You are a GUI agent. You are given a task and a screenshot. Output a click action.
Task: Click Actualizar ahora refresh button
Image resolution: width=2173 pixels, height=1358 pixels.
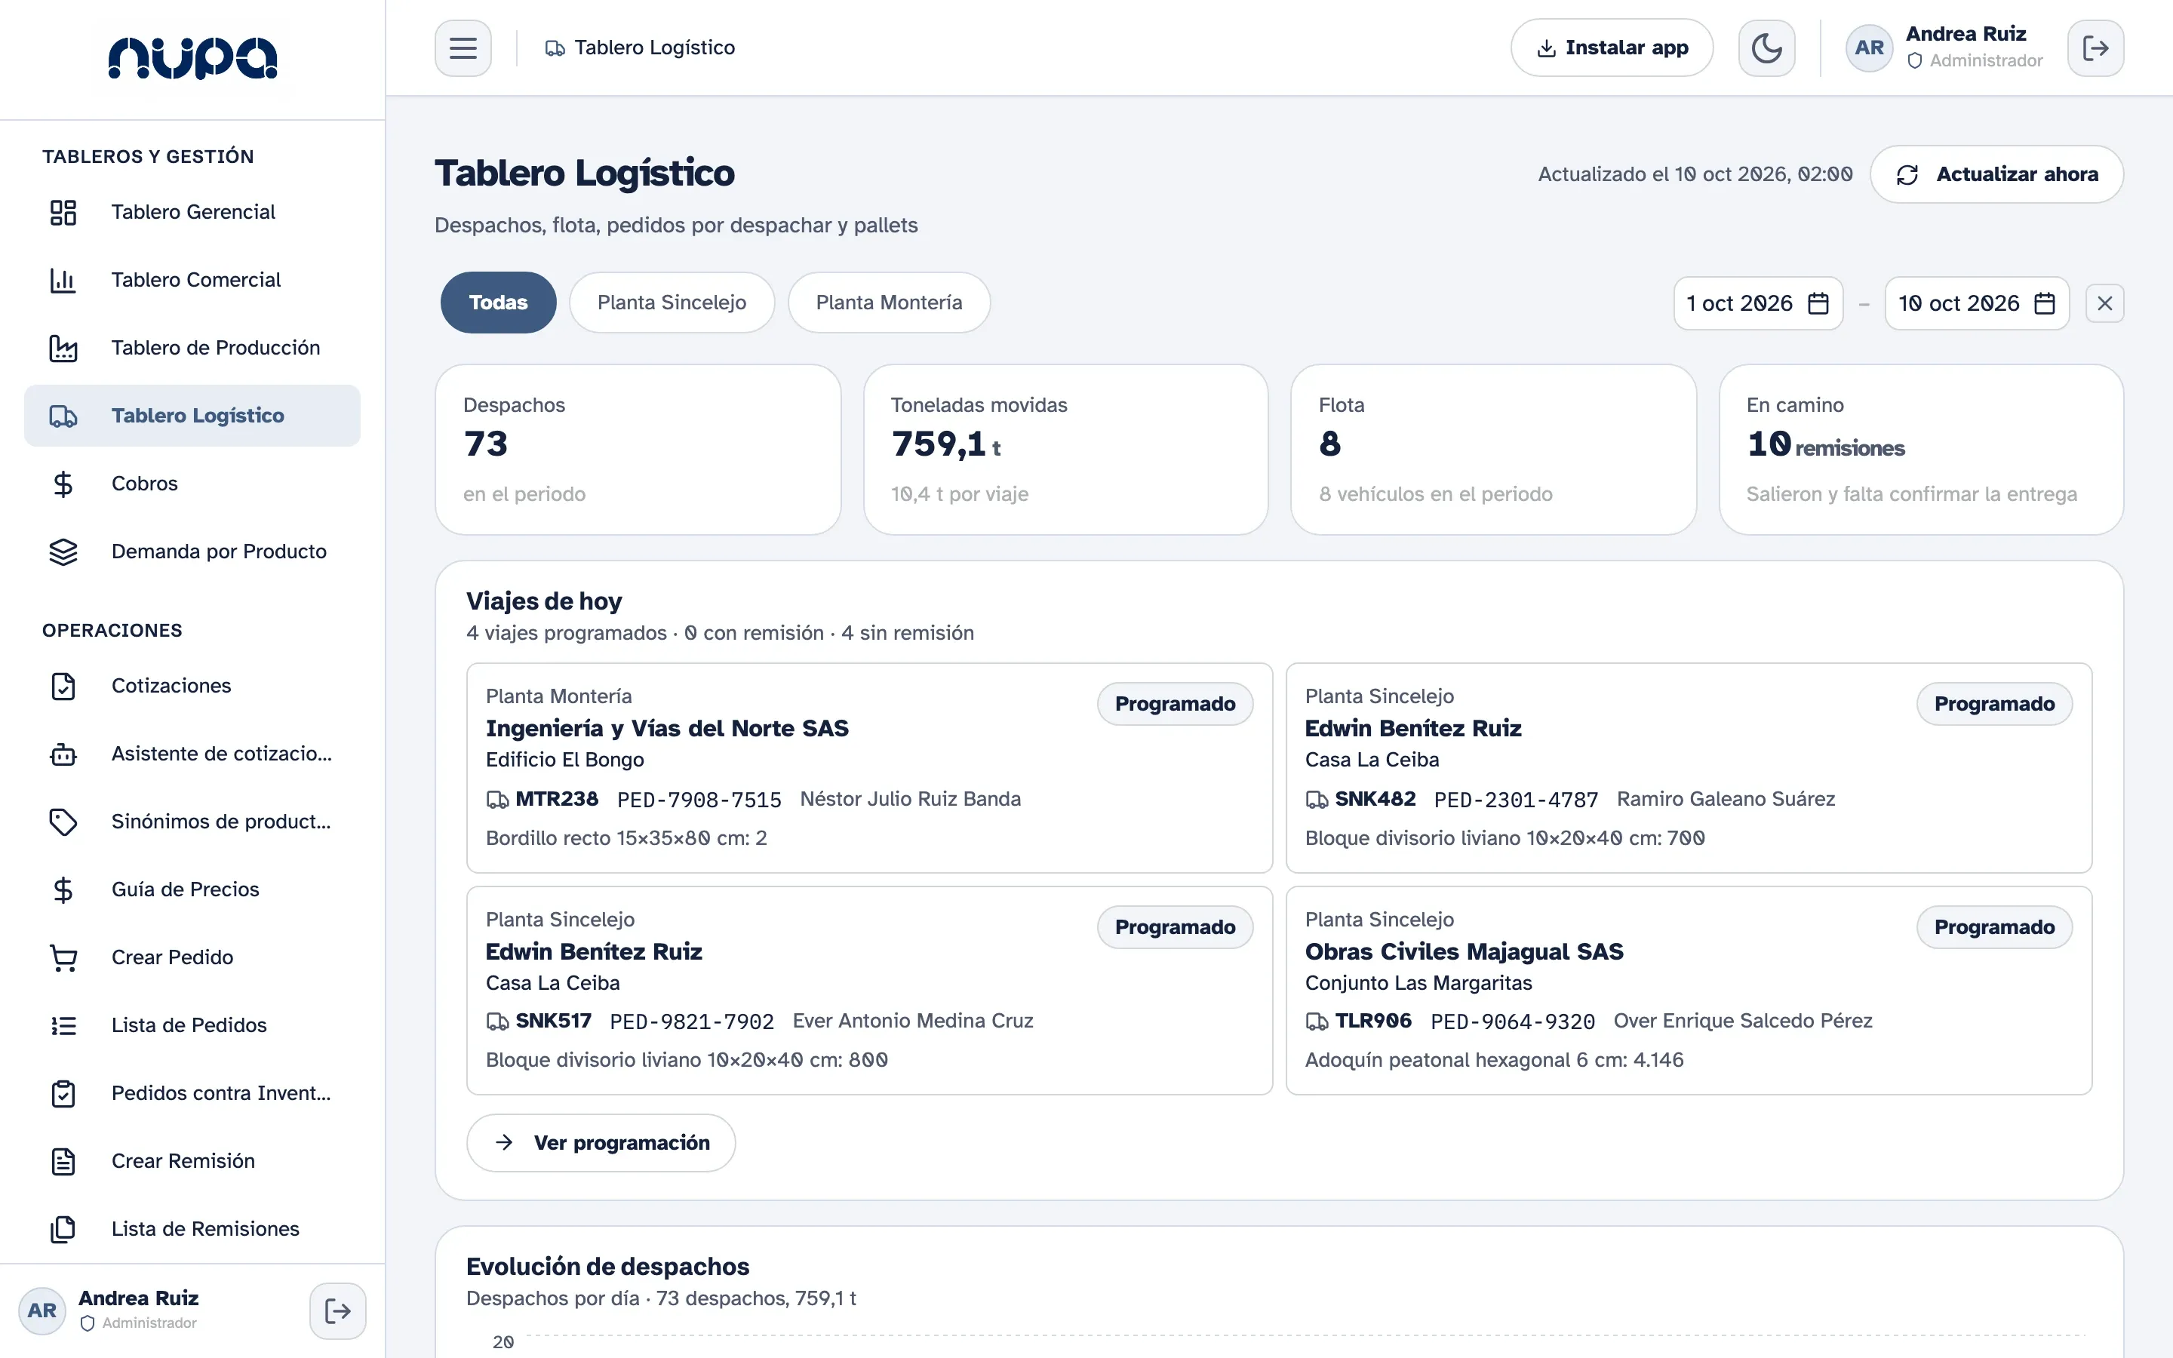click(1996, 174)
